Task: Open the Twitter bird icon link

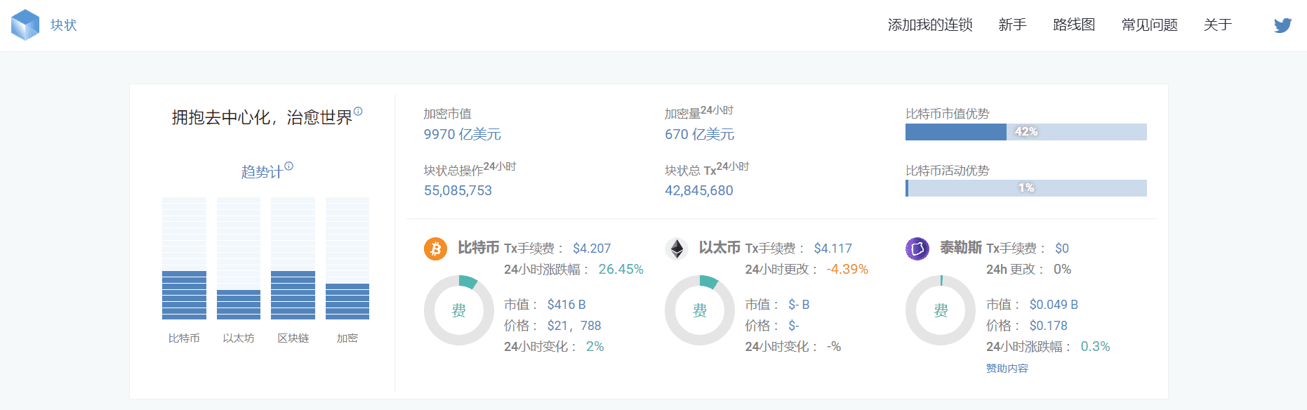Action: tap(1282, 25)
